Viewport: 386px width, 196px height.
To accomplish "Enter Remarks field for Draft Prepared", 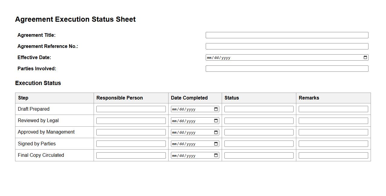I will tap(333, 109).
